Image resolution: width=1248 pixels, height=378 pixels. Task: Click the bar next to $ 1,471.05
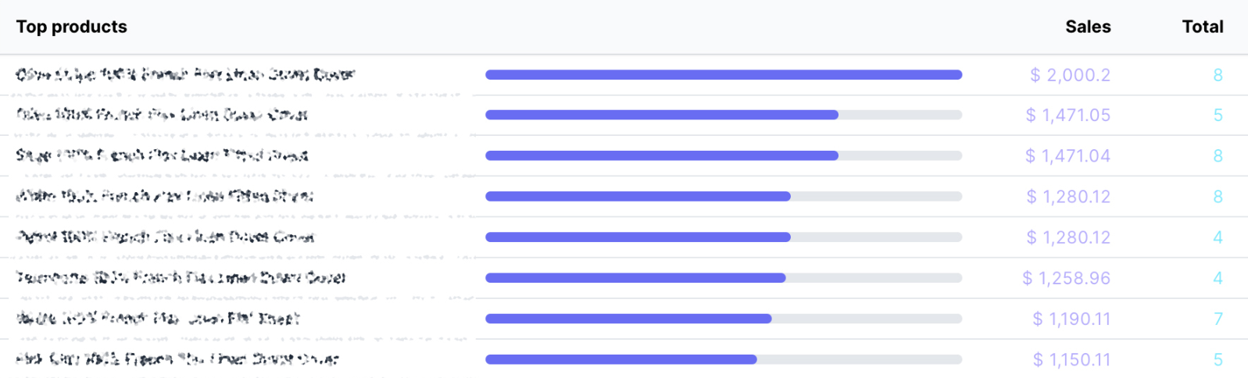click(724, 115)
